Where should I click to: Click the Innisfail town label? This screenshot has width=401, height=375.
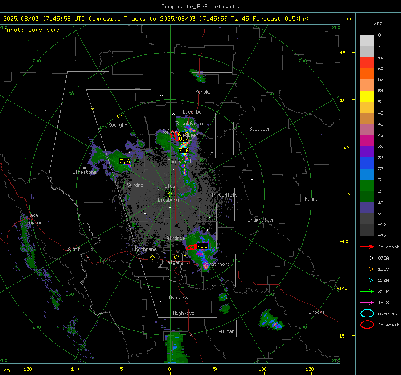pos(180,161)
